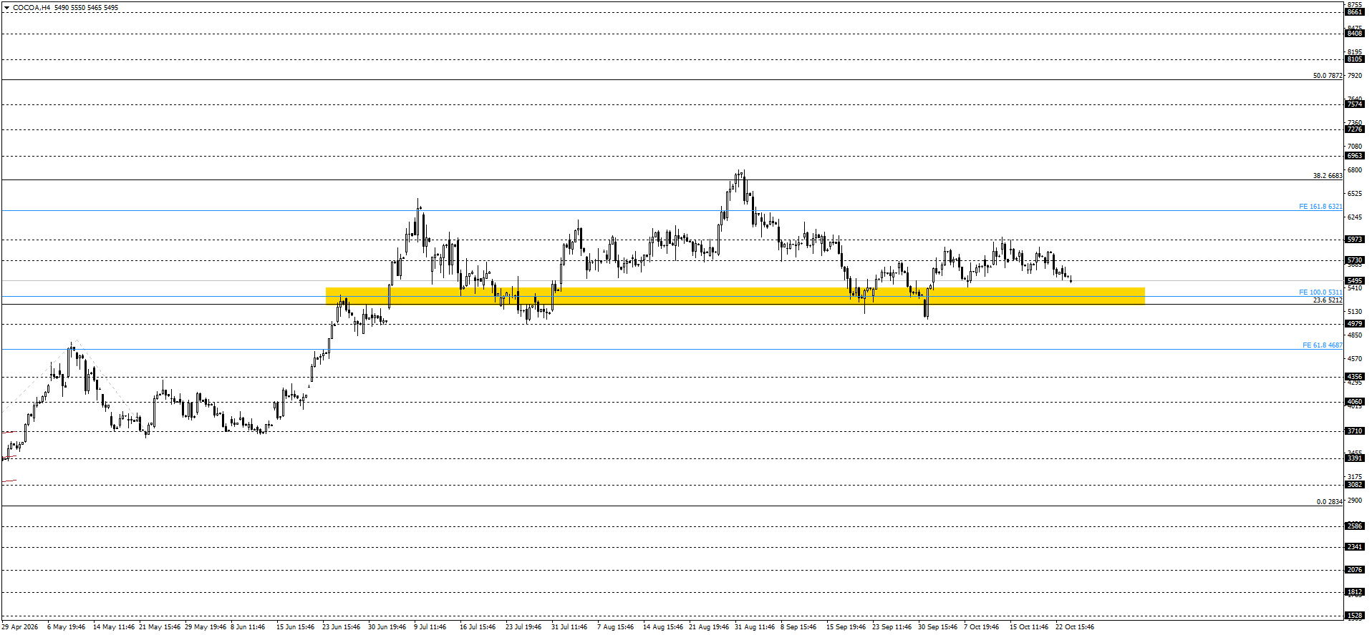1372x635 pixels.
Task: Click the 3082 price level tag
Action: click(1355, 485)
